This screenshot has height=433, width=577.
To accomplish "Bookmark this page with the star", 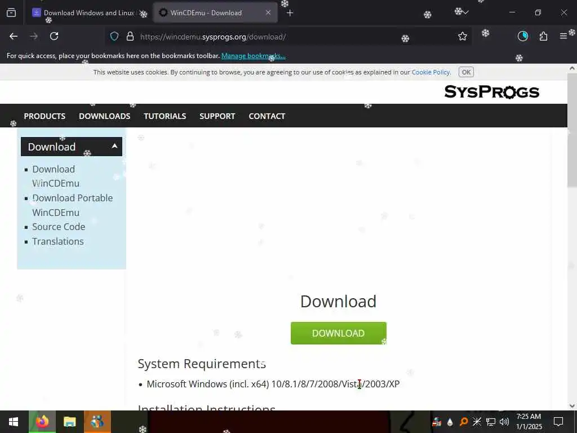I will click(463, 36).
